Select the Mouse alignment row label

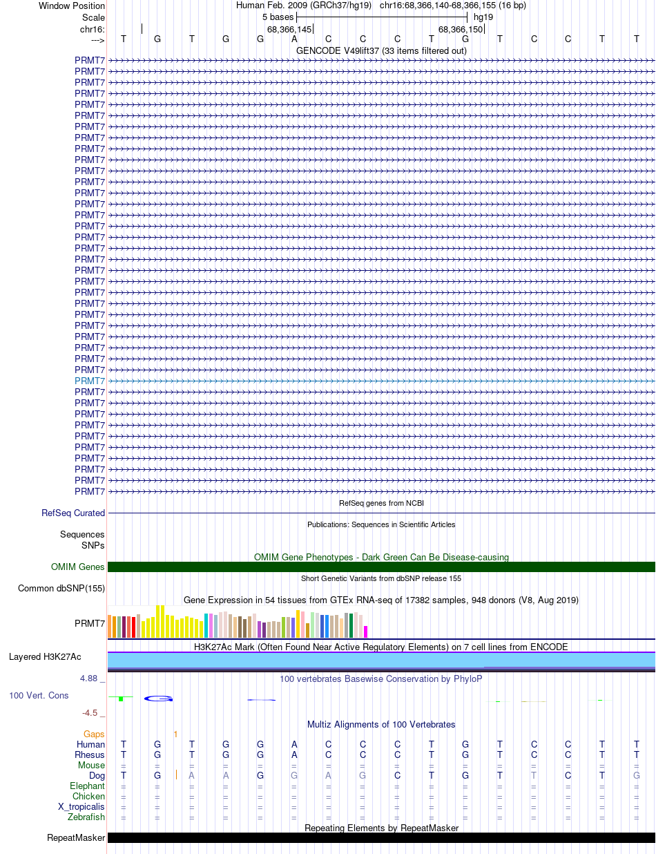[92, 766]
